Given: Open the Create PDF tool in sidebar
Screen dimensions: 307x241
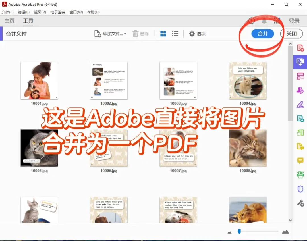Looking at the screenshot, I should 300,48.
